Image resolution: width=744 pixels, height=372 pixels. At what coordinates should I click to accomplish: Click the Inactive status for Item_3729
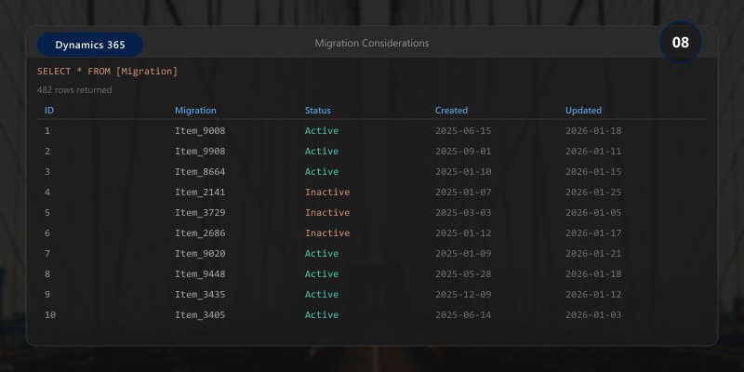click(x=327, y=213)
